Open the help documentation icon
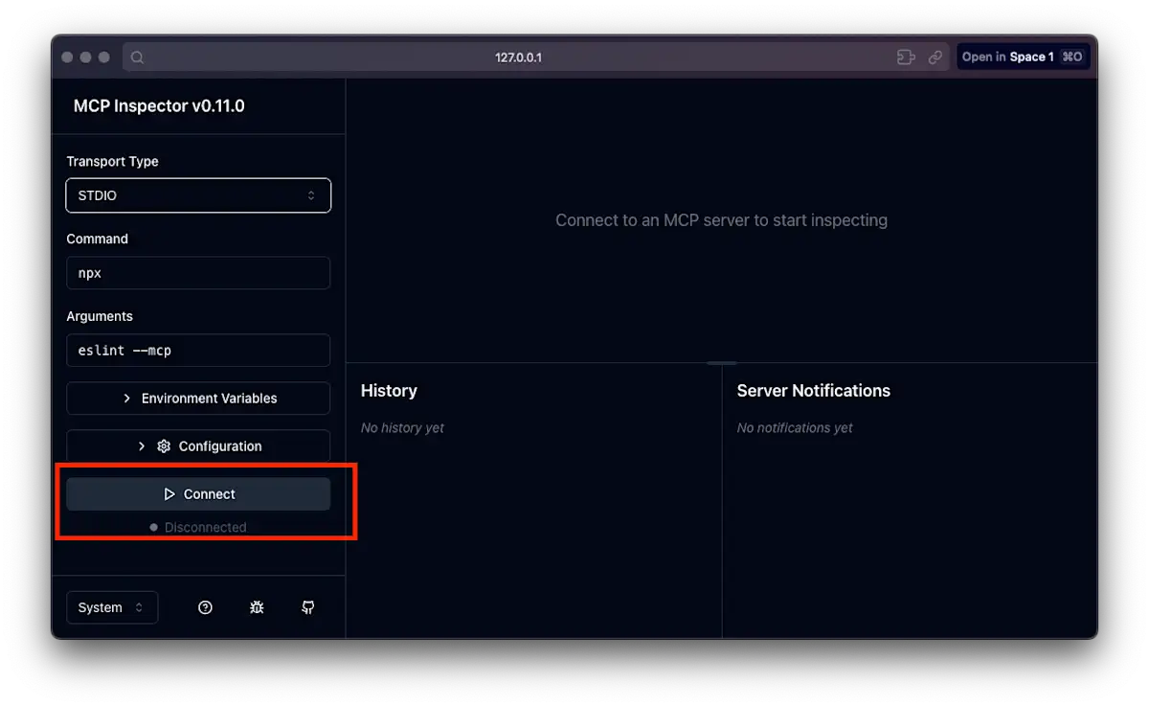 point(205,606)
